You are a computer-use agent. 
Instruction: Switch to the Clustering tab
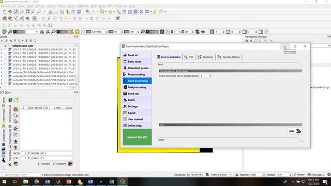[x=205, y=57]
